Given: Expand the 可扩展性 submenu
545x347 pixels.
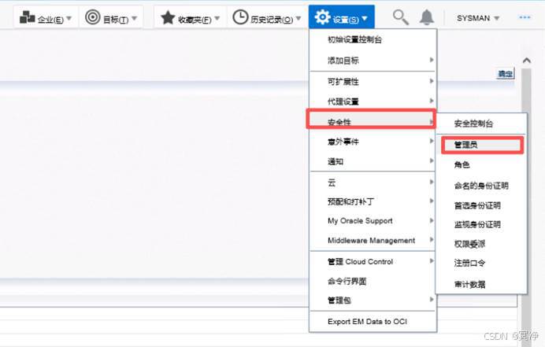Looking at the screenshot, I should pyautogui.click(x=373, y=81).
